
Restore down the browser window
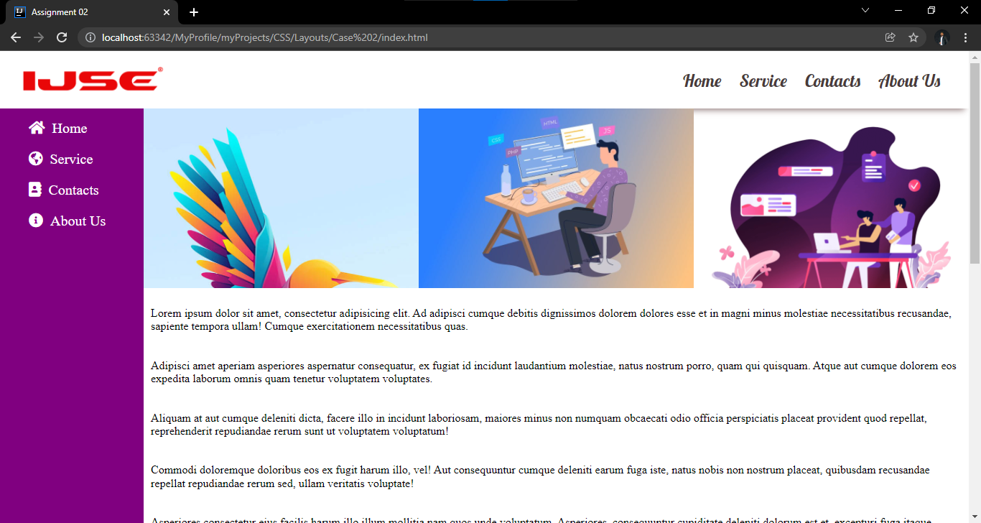931,10
